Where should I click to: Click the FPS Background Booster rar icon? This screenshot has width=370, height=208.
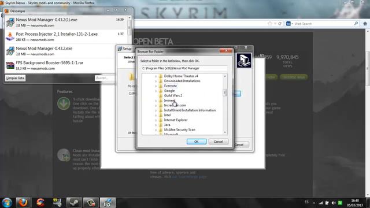click(10, 65)
